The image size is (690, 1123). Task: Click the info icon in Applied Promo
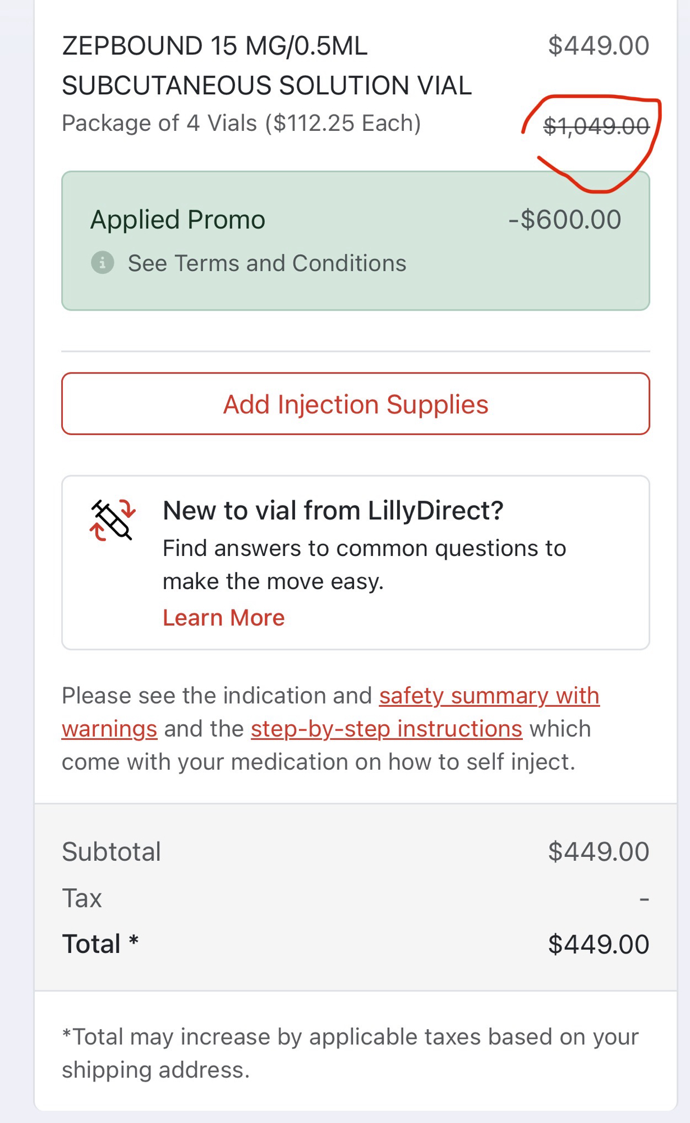click(103, 263)
